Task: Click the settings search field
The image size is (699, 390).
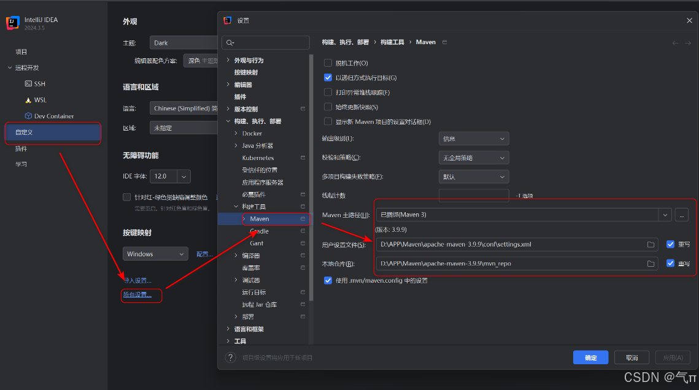Action: tap(266, 43)
